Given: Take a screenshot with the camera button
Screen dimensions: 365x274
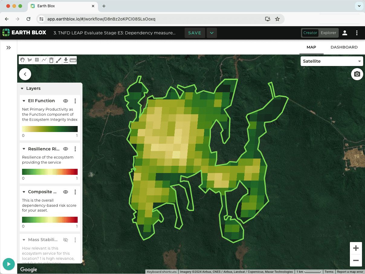Looking at the screenshot, I should [x=357, y=74].
